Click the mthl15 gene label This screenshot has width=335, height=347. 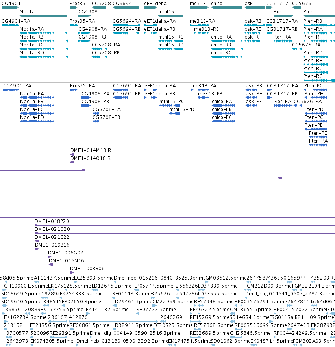pos(166,12)
